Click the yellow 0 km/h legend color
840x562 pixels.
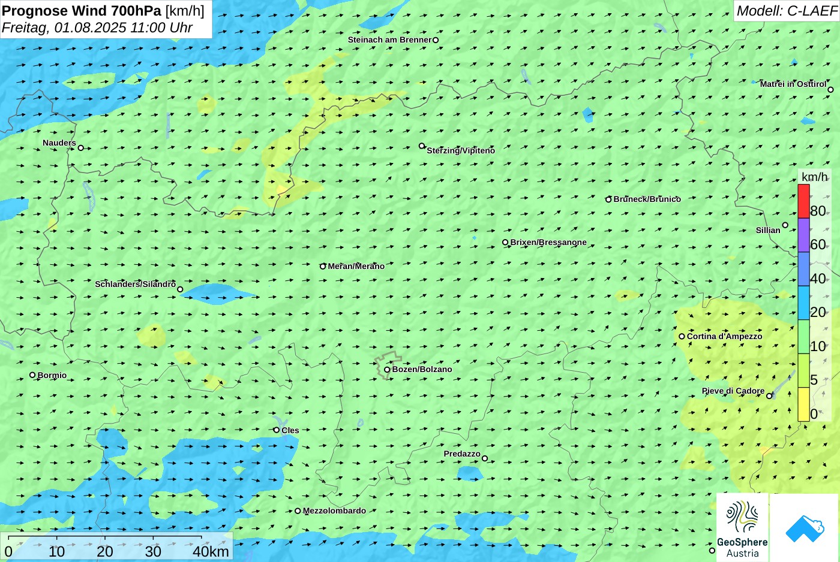803,404
